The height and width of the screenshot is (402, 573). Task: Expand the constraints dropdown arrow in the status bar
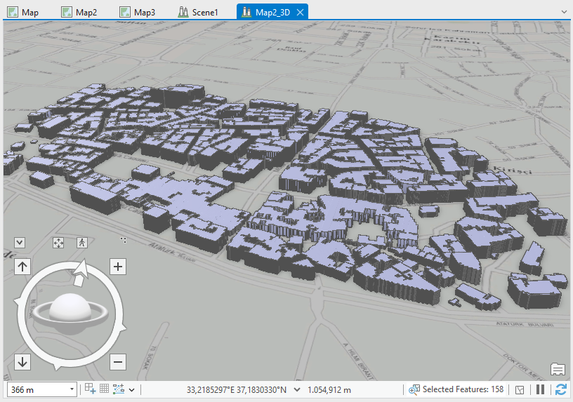(x=132, y=390)
